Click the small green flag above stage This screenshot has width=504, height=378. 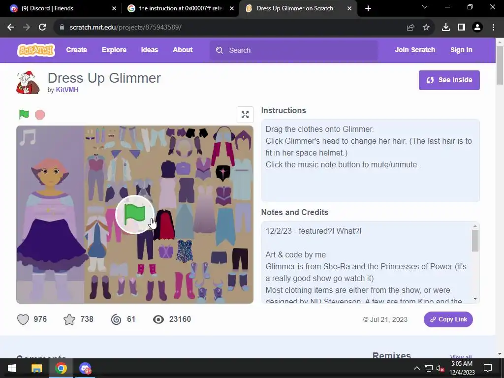pyautogui.click(x=24, y=114)
